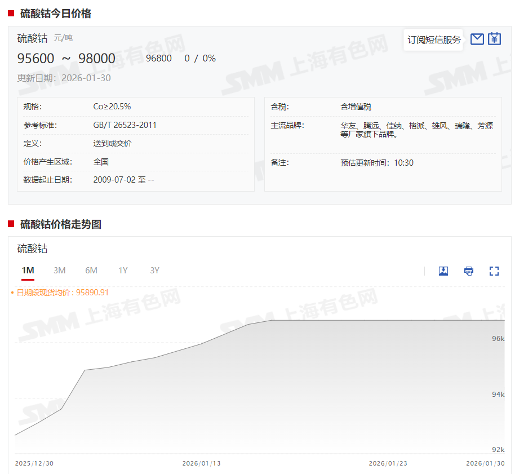Print the 硫酸钴 price chart
The width and height of the screenshot is (515, 474).
469,271
